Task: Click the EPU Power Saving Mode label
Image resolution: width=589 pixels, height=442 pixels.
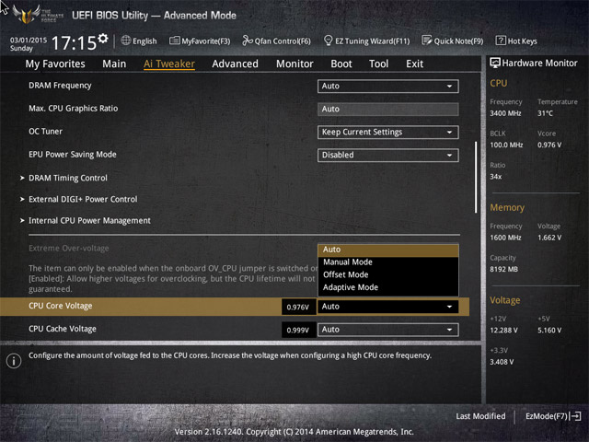Action: click(73, 155)
